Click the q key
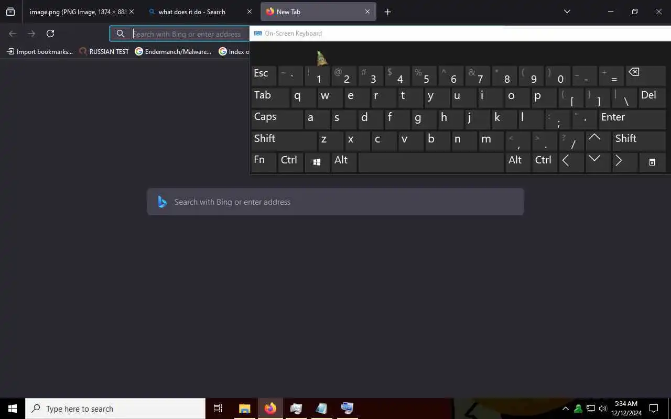Image resolution: width=671 pixels, height=419 pixels. (304, 98)
